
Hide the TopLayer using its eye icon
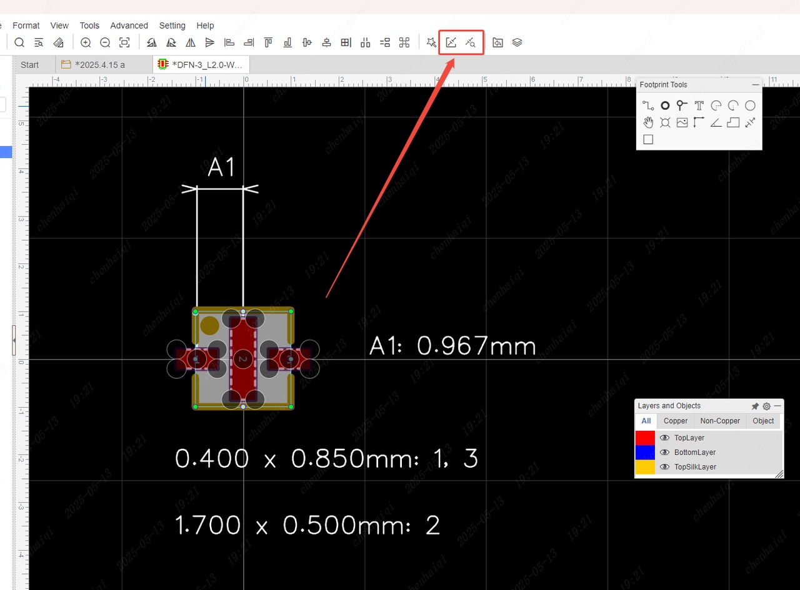click(665, 438)
